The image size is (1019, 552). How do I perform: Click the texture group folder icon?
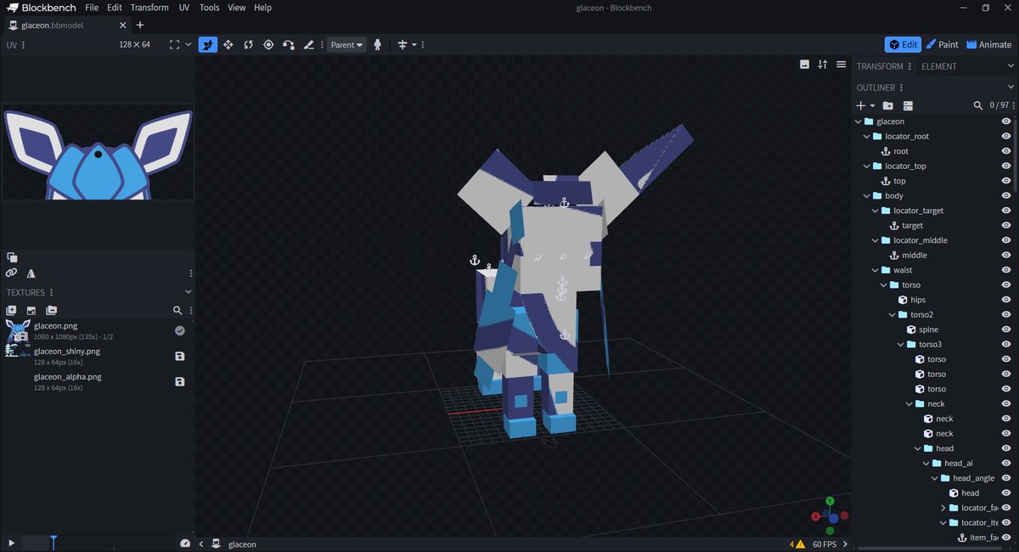pos(52,311)
